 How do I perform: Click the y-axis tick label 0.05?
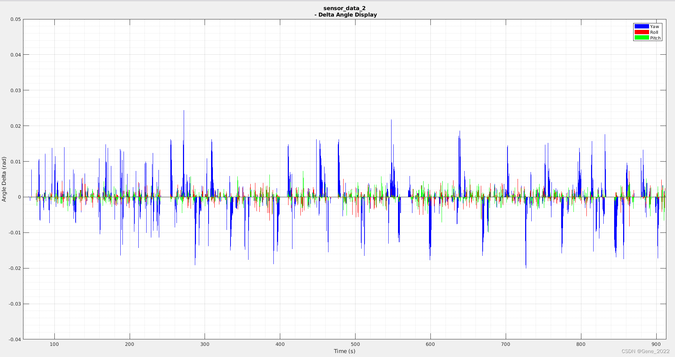pos(15,19)
